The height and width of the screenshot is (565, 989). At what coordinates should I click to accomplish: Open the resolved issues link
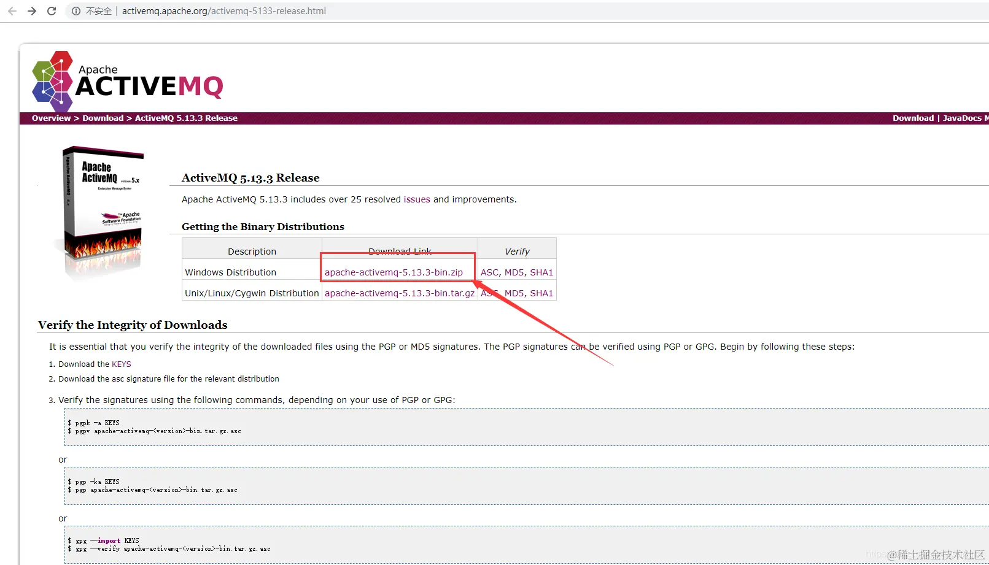click(x=417, y=199)
